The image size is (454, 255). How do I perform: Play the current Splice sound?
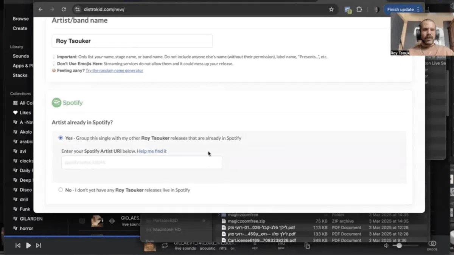28,245
